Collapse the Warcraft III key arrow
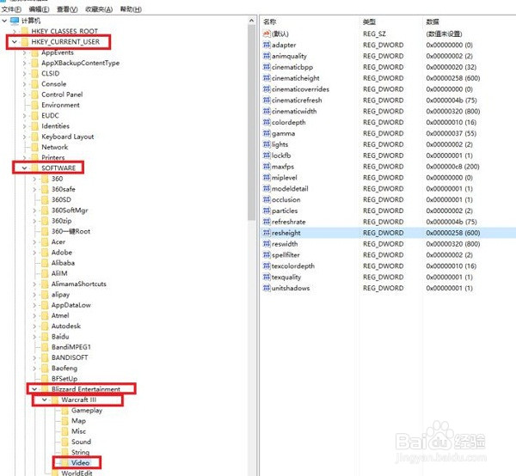Screen dimensions: 516x476 point(45,400)
